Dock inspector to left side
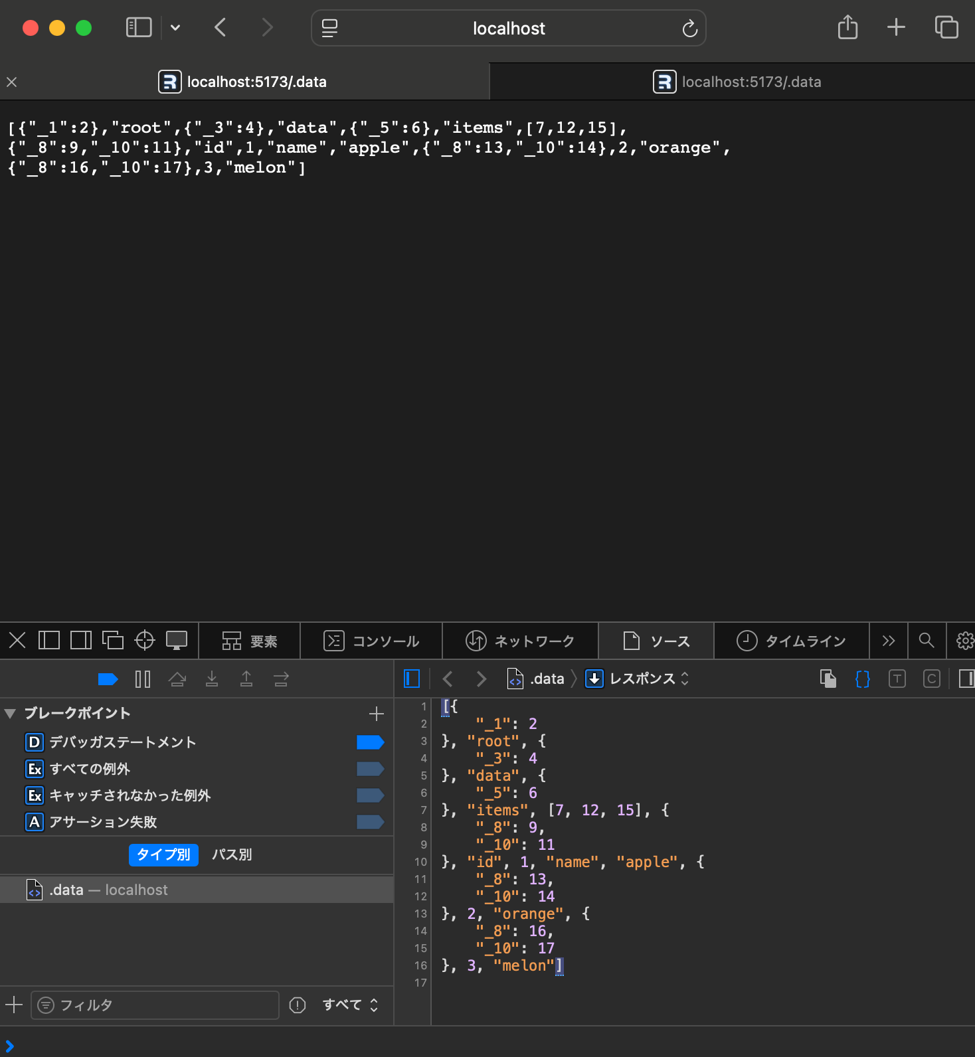This screenshot has height=1057, width=975. (49, 641)
